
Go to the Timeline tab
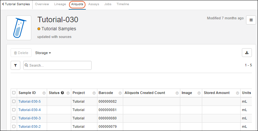click(123, 5)
